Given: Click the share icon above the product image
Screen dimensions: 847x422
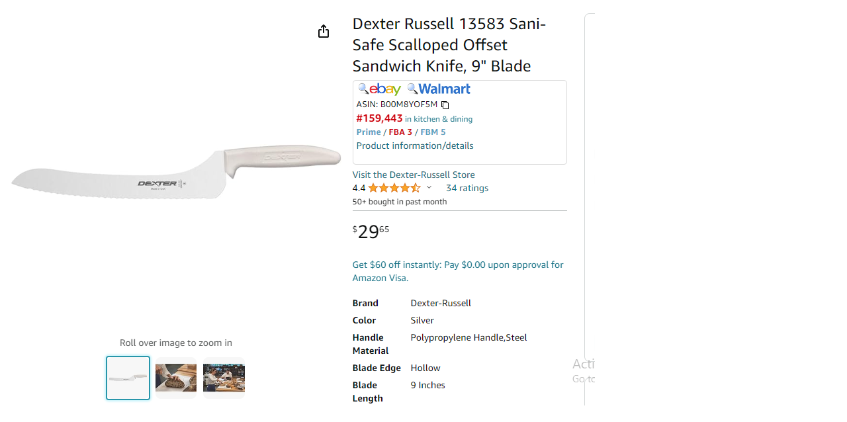Looking at the screenshot, I should pyautogui.click(x=323, y=31).
